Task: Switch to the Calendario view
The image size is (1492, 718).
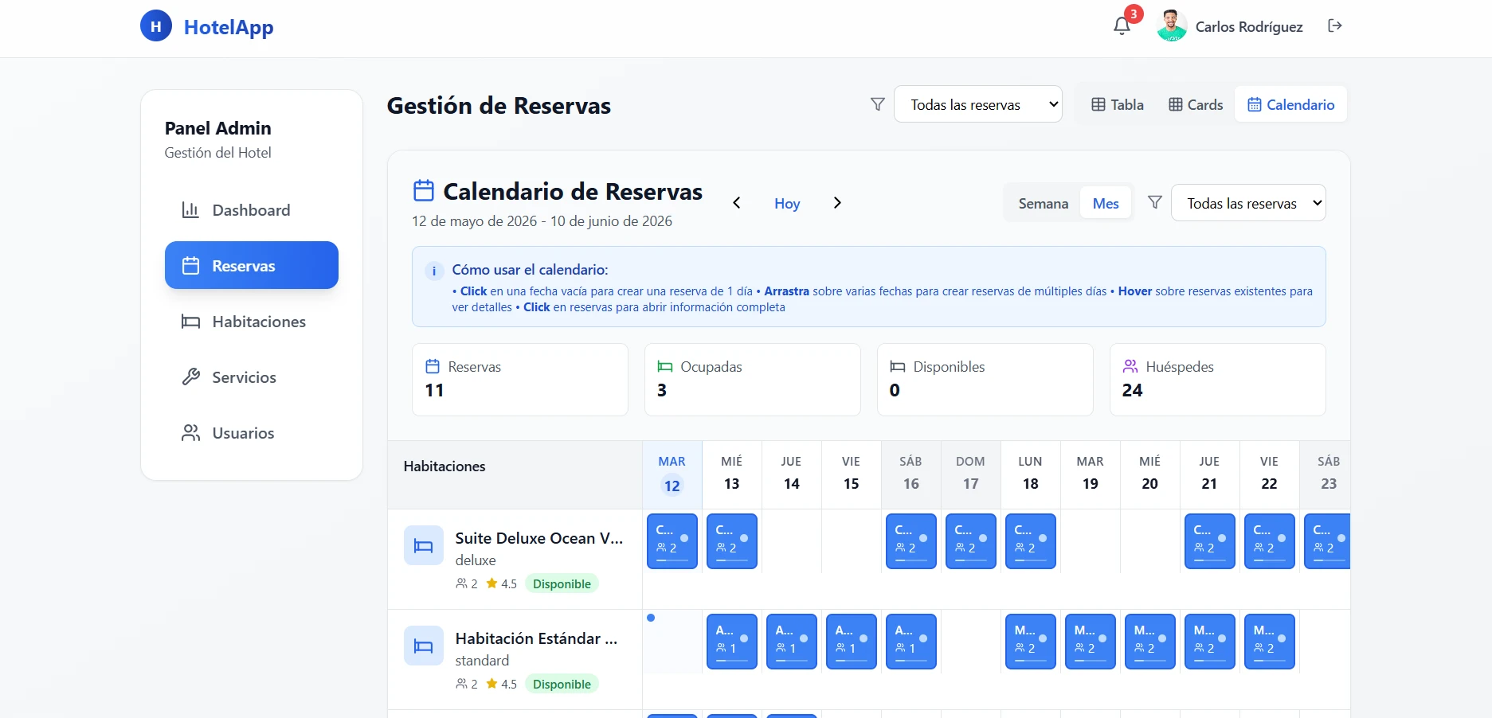Action: click(x=1290, y=104)
